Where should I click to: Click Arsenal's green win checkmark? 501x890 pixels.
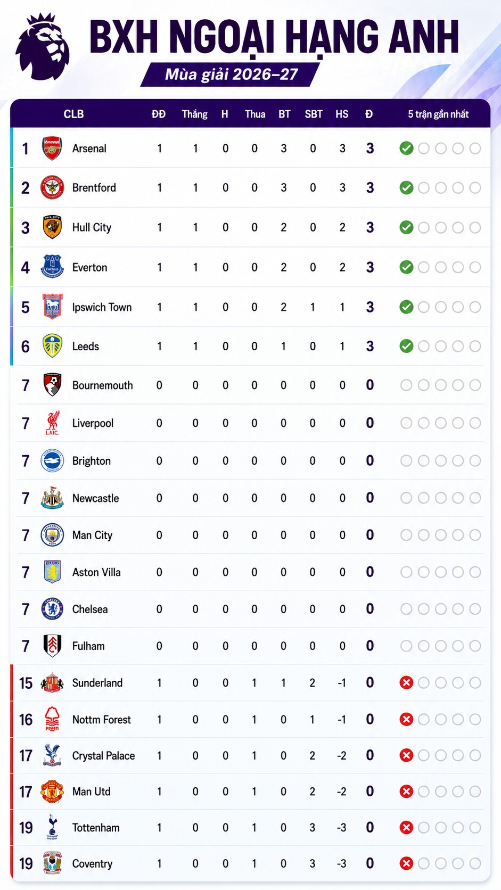click(x=406, y=149)
